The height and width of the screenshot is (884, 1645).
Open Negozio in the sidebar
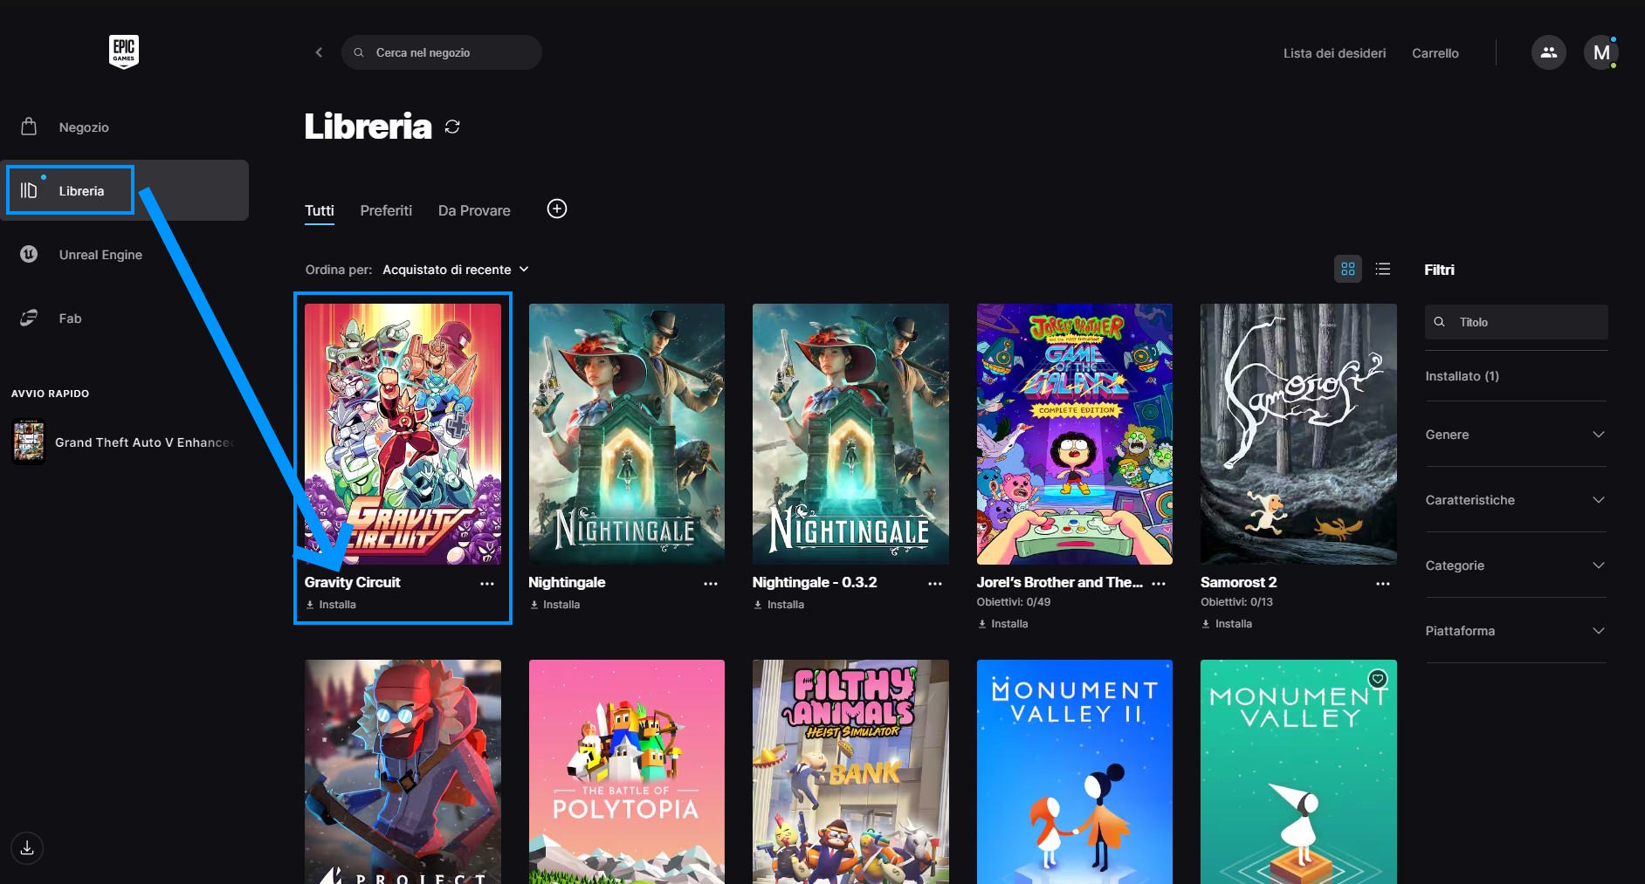[x=84, y=127]
